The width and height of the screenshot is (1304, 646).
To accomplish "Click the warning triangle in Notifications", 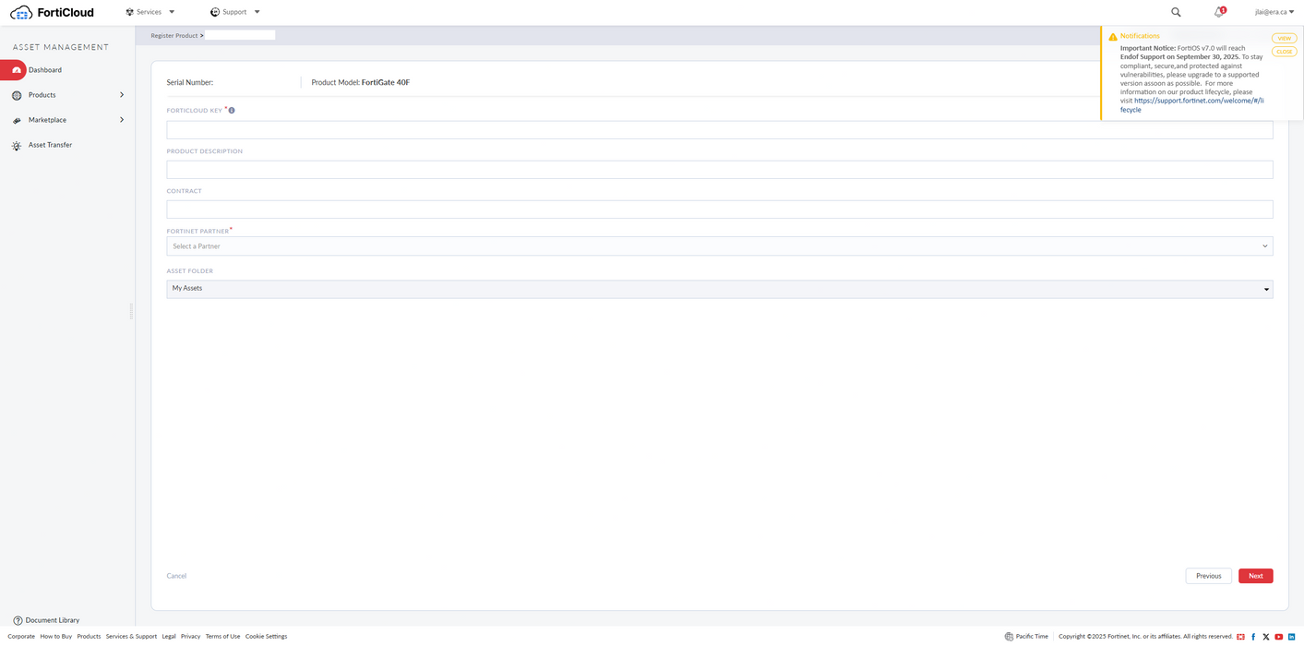I will 1113,36.
